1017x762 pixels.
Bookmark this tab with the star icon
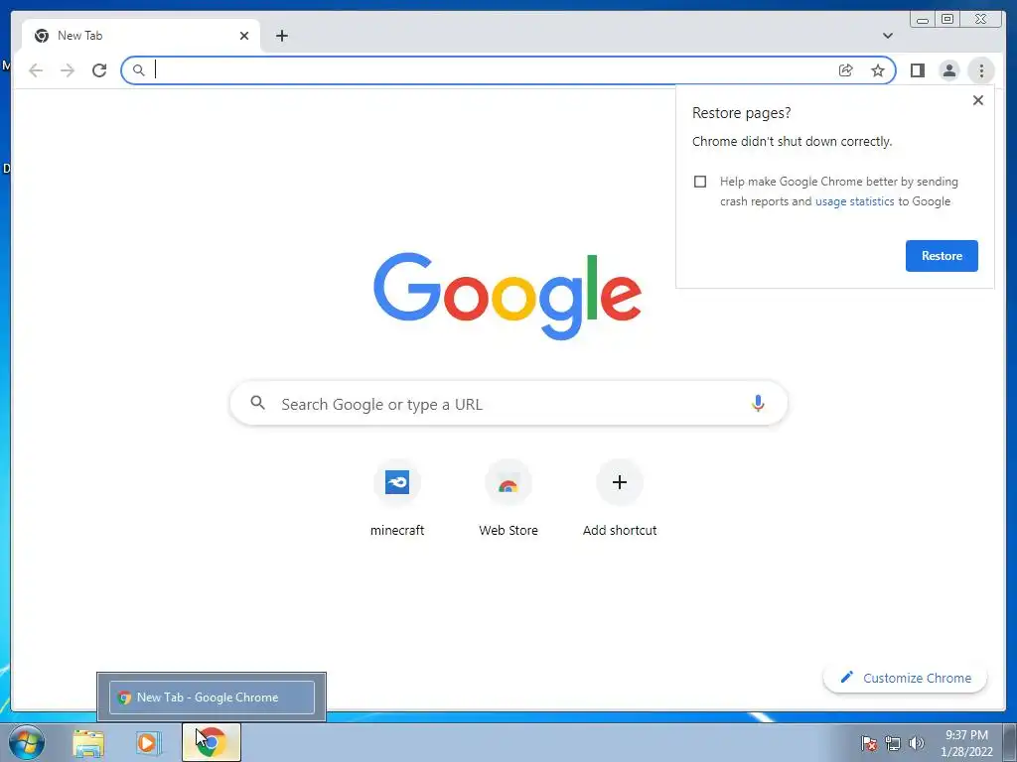tap(878, 70)
